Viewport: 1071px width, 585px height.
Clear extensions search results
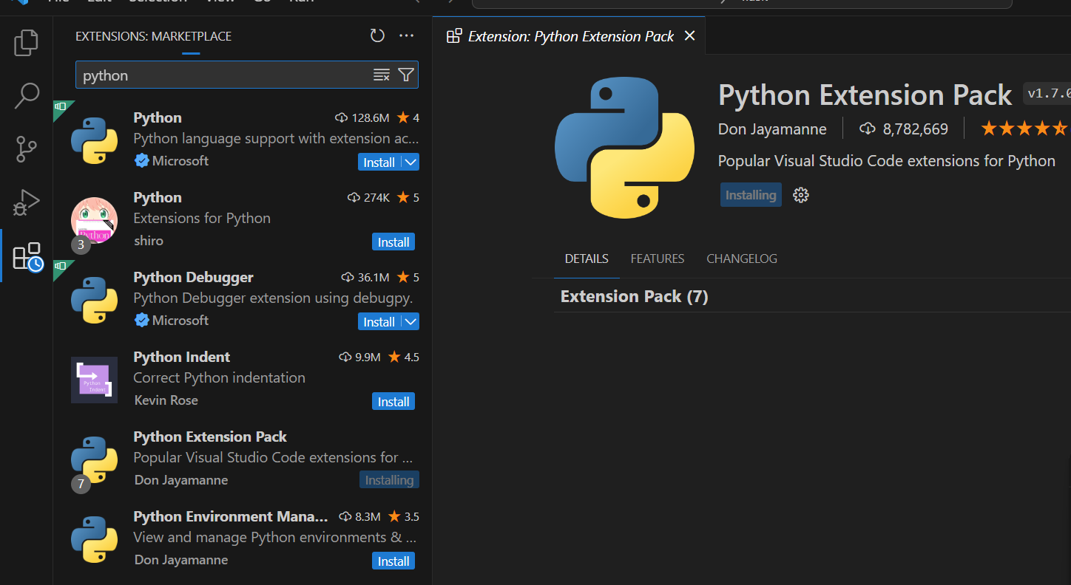tap(381, 75)
